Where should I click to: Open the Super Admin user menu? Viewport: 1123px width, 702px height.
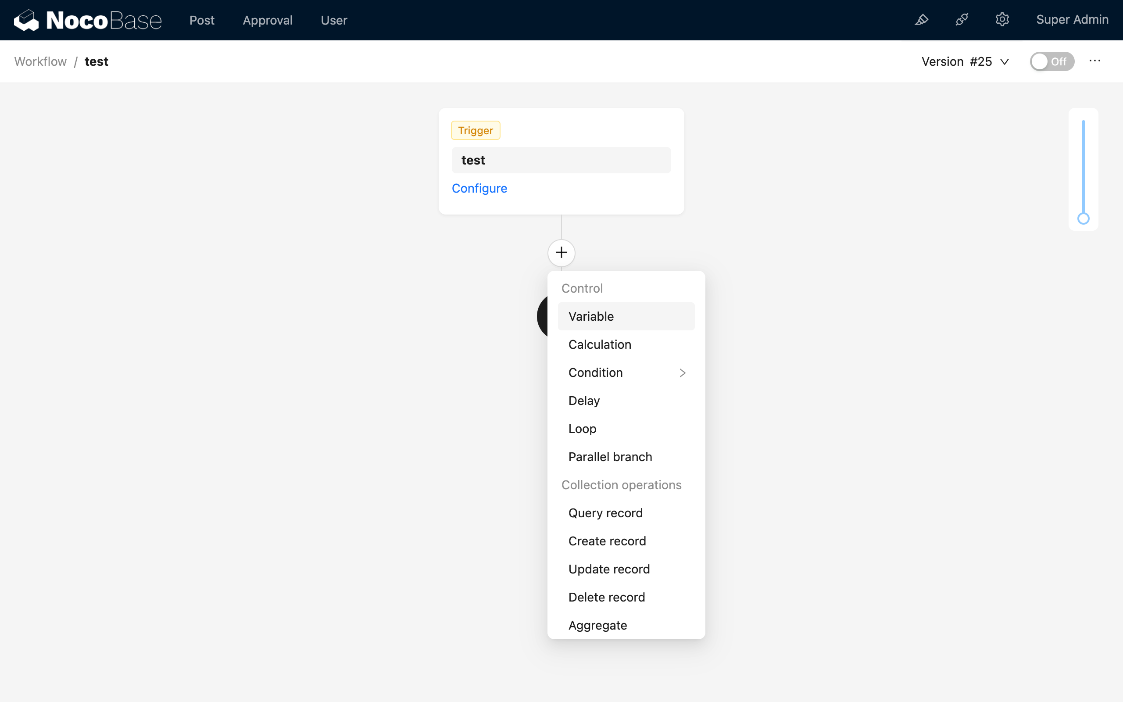[1072, 20]
